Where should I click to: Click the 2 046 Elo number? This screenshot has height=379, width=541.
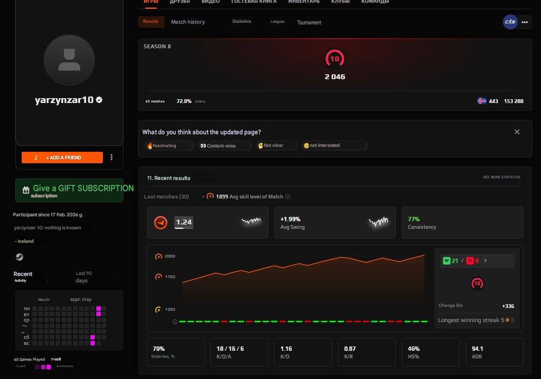pyautogui.click(x=335, y=76)
